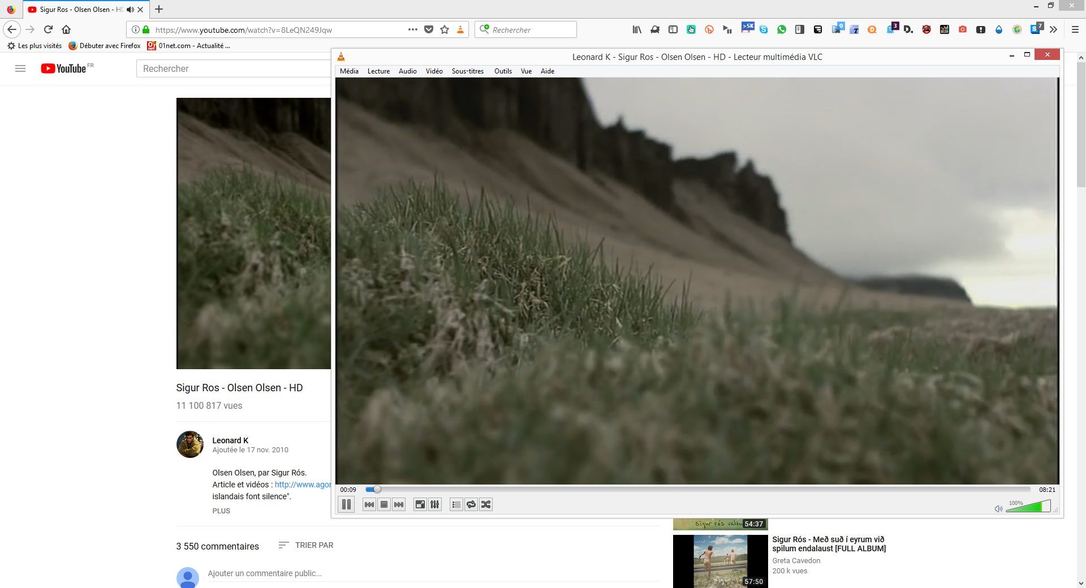Open new Firefox tab
Image resolution: width=1086 pixels, height=588 pixels.
coord(159,9)
